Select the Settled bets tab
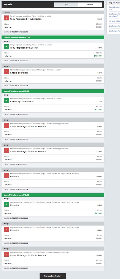120x279 pixels. point(90,5)
